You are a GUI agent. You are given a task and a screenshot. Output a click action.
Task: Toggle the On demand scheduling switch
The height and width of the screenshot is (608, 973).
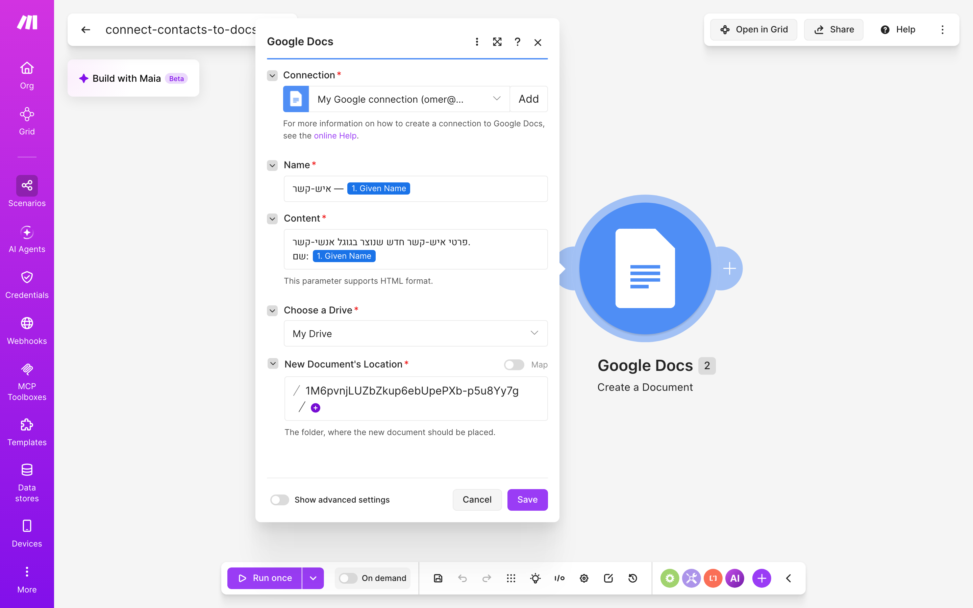click(348, 578)
